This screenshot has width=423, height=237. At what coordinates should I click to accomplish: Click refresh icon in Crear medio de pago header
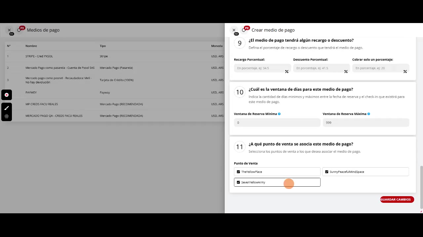244,30
